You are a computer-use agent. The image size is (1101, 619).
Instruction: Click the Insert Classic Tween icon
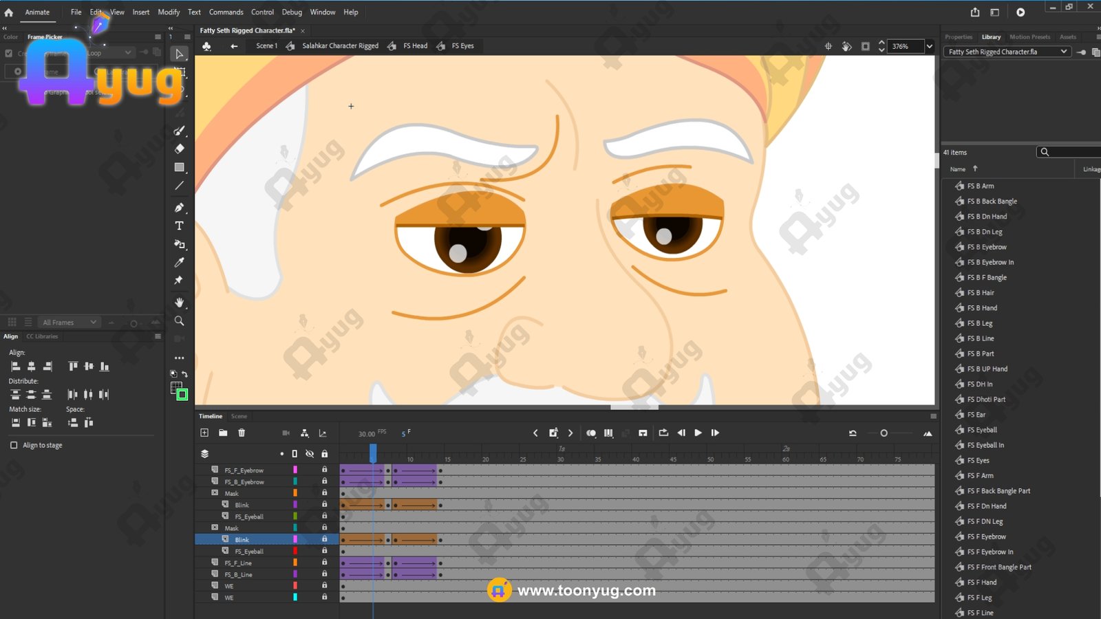(643, 433)
